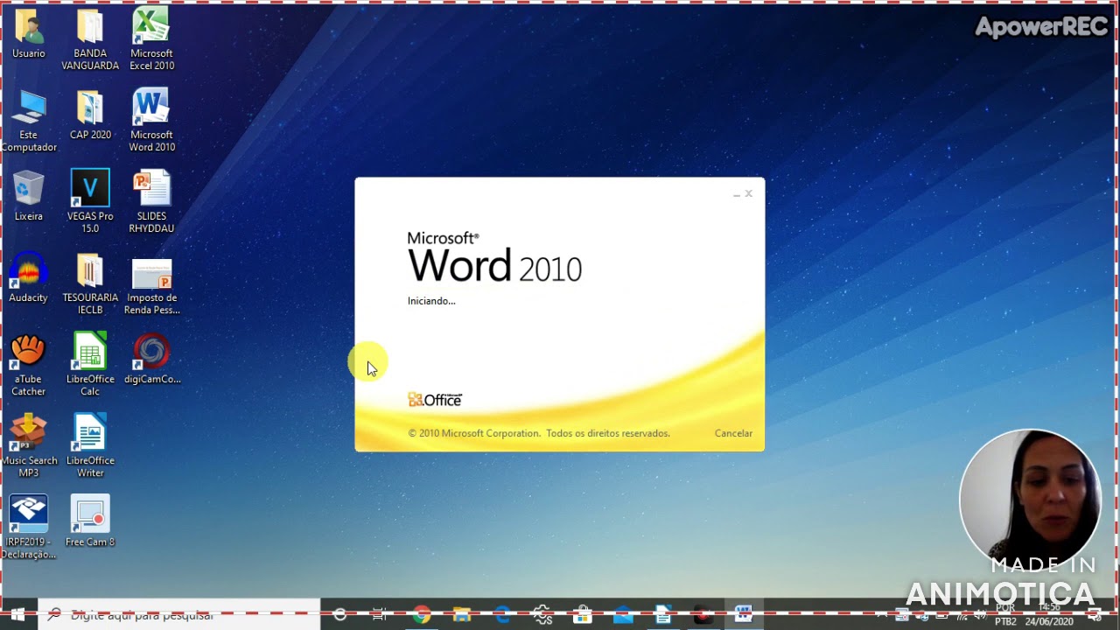Open Google Chrome from taskbar
The image size is (1120, 630).
(422, 615)
